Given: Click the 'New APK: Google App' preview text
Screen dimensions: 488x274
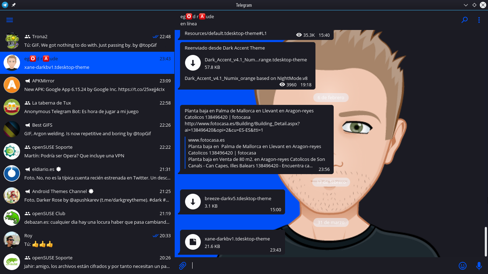Looking at the screenshot, I should coord(94,89).
